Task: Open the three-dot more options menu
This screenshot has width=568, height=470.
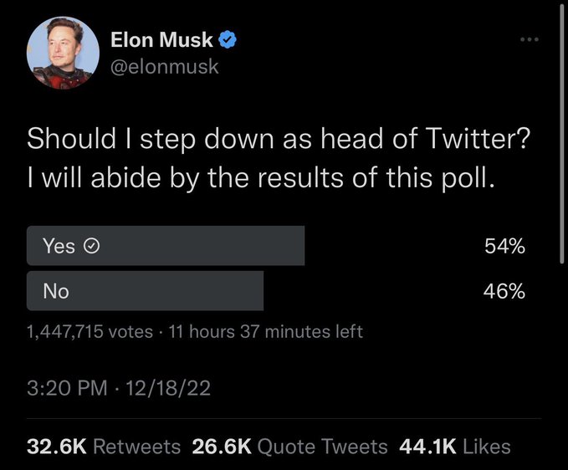Action: coord(529,39)
